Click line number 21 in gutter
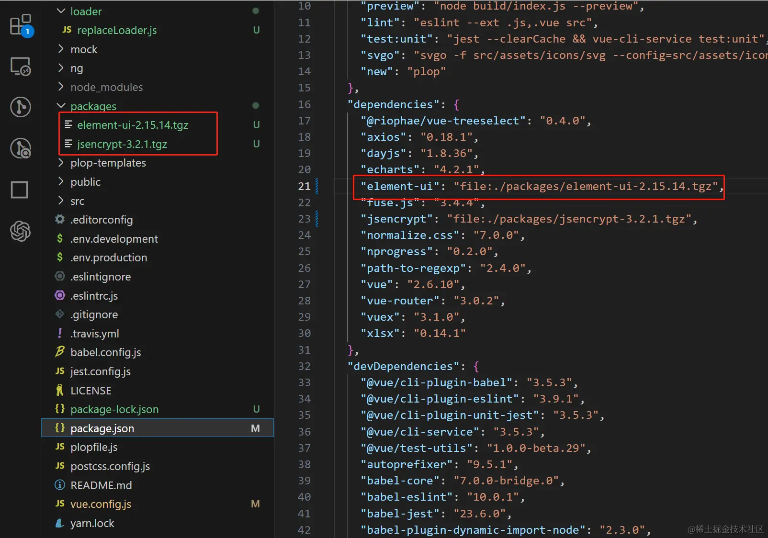The width and height of the screenshot is (768, 538). pyautogui.click(x=305, y=186)
